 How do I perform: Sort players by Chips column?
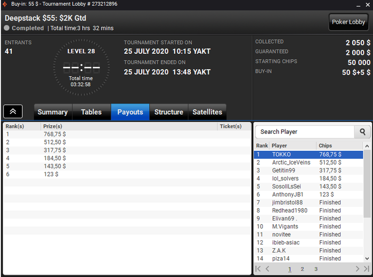pyautogui.click(x=325, y=146)
